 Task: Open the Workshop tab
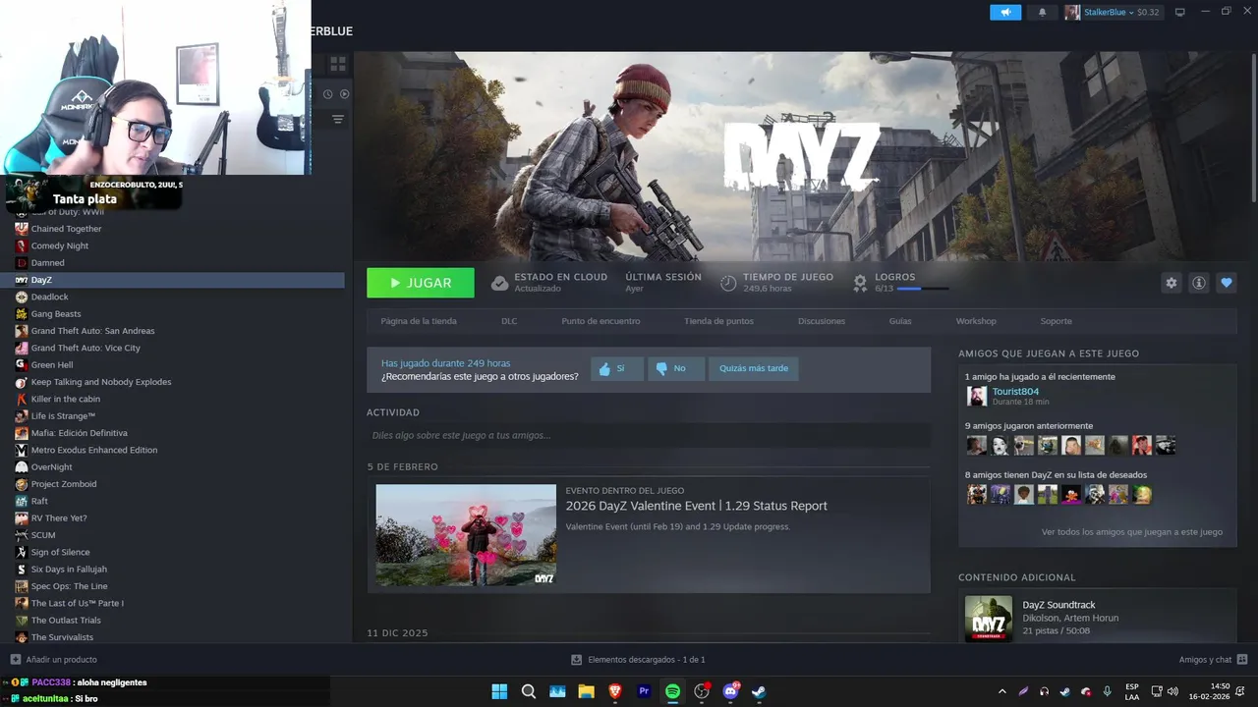[x=976, y=321]
